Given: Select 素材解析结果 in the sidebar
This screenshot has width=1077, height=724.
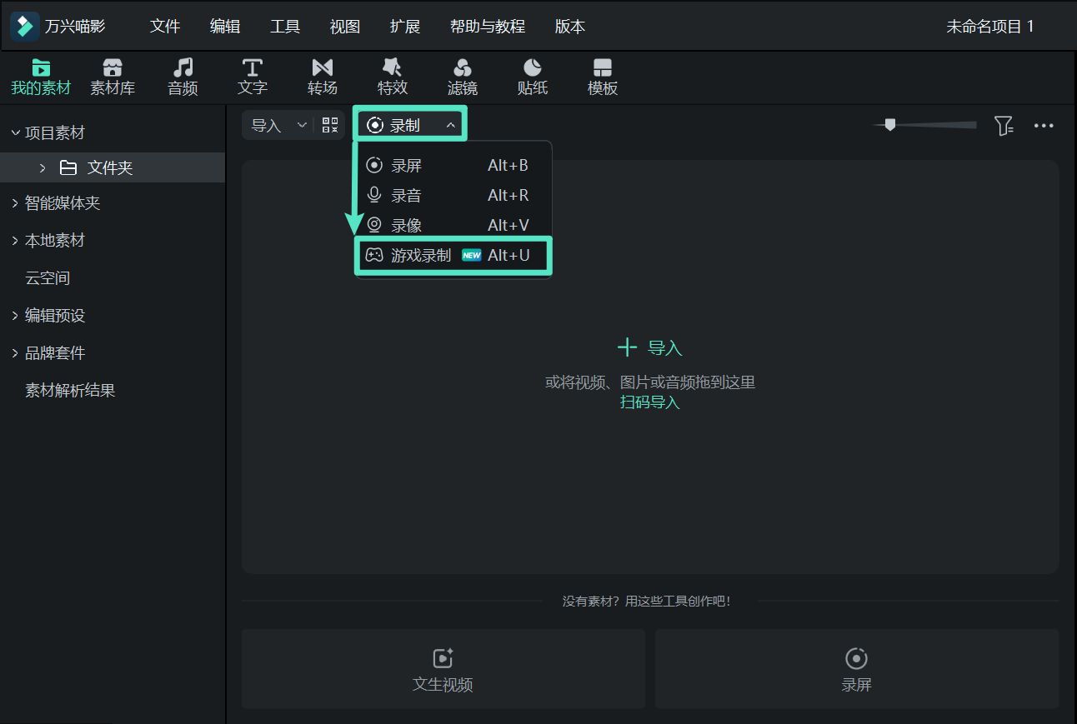Looking at the screenshot, I should coord(70,391).
